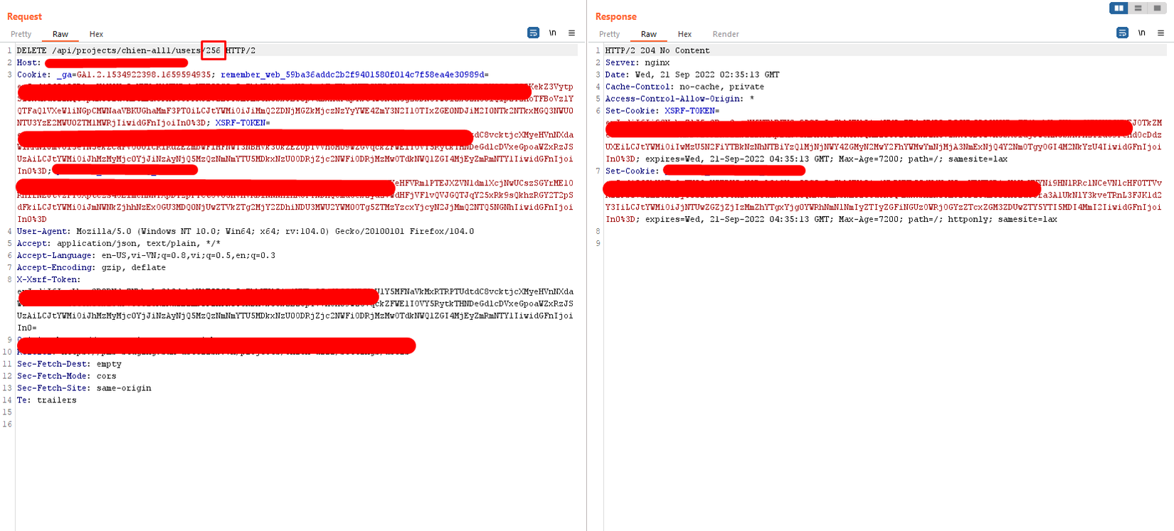The height and width of the screenshot is (531, 1174).
Task: Click the Cache-Control: no-cache, private header
Action: pyautogui.click(x=684, y=87)
